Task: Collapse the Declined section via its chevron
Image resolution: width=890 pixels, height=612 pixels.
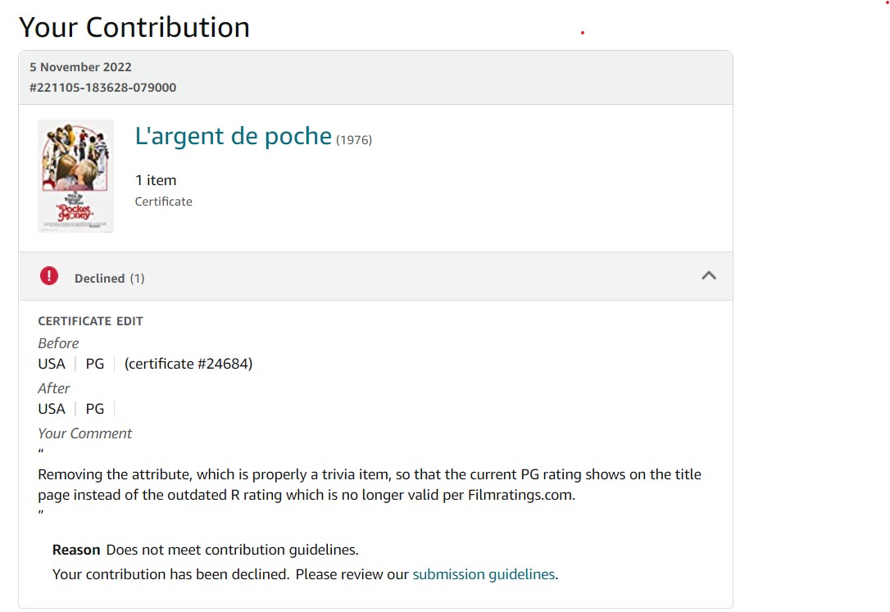Action: pyautogui.click(x=708, y=276)
